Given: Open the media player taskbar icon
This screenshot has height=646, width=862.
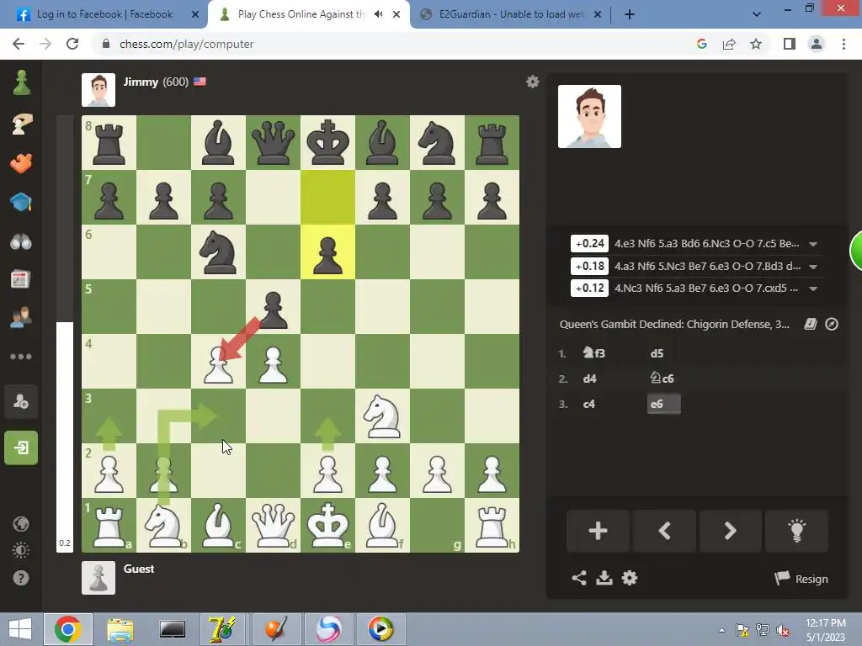Looking at the screenshot, I should coord(380,629).
